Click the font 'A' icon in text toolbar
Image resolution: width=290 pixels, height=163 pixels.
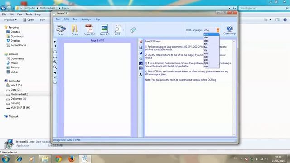140,74
